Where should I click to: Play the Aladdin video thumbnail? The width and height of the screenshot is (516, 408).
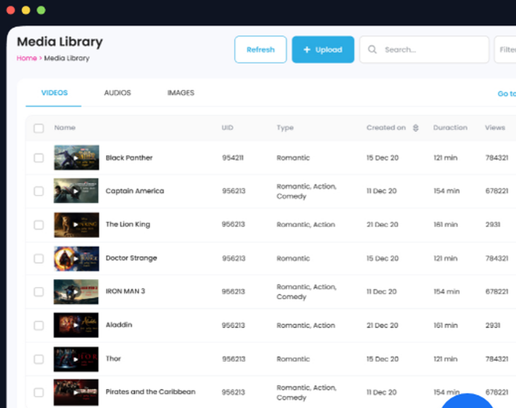point(76,325)
